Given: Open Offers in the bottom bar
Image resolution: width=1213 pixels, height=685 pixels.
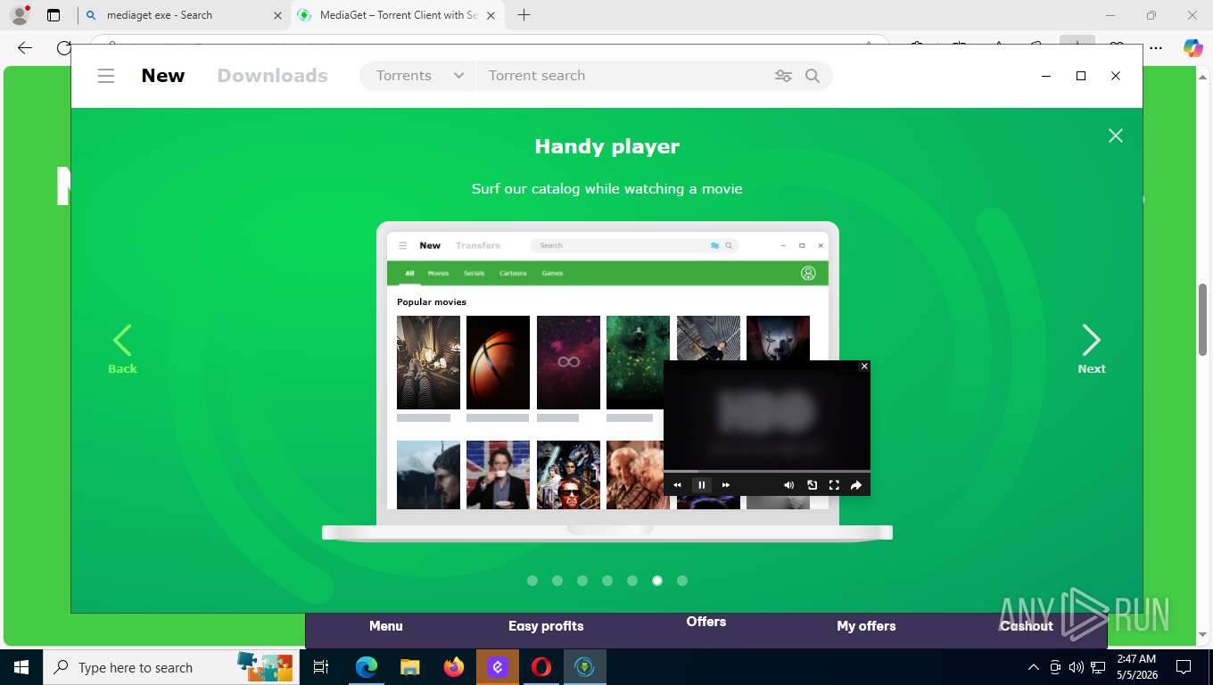Looking at the screenshot, I should (x=706, y=622).
